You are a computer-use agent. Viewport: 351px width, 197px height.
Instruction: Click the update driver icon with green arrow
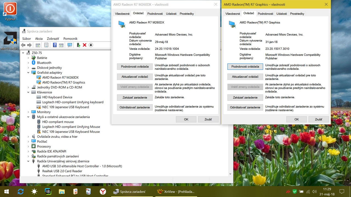[x=78, y=45]
